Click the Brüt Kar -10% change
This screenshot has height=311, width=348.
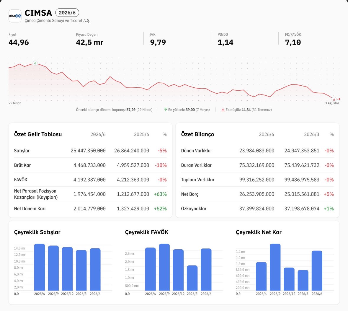click(x=161, y=165)
